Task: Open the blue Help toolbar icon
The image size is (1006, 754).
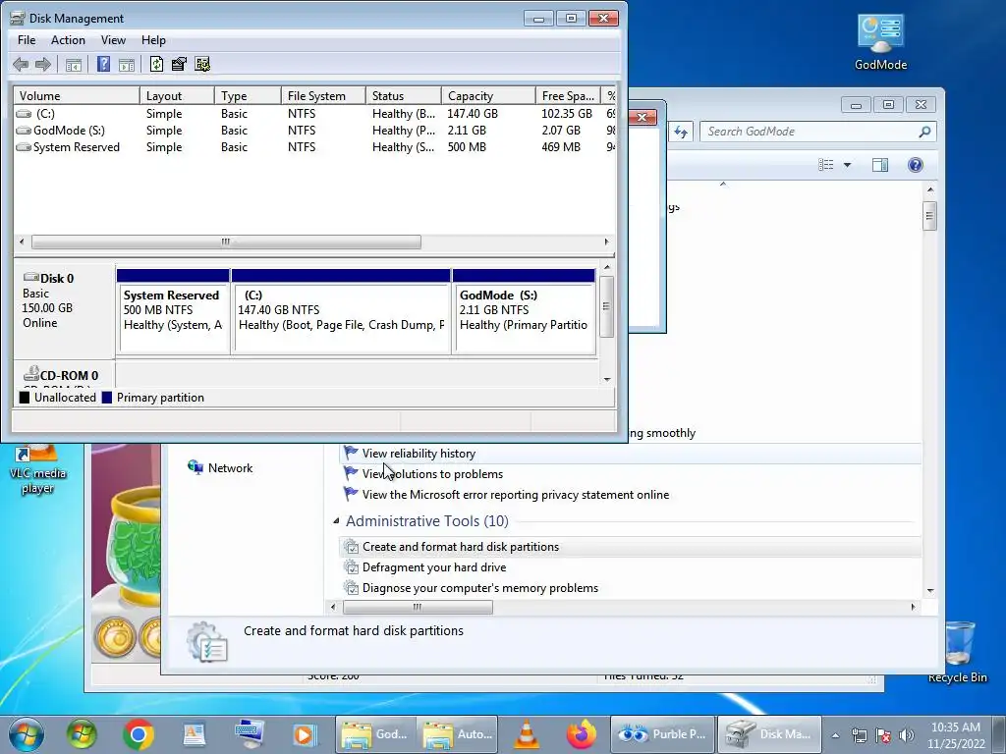Action: tap(103, 64)
